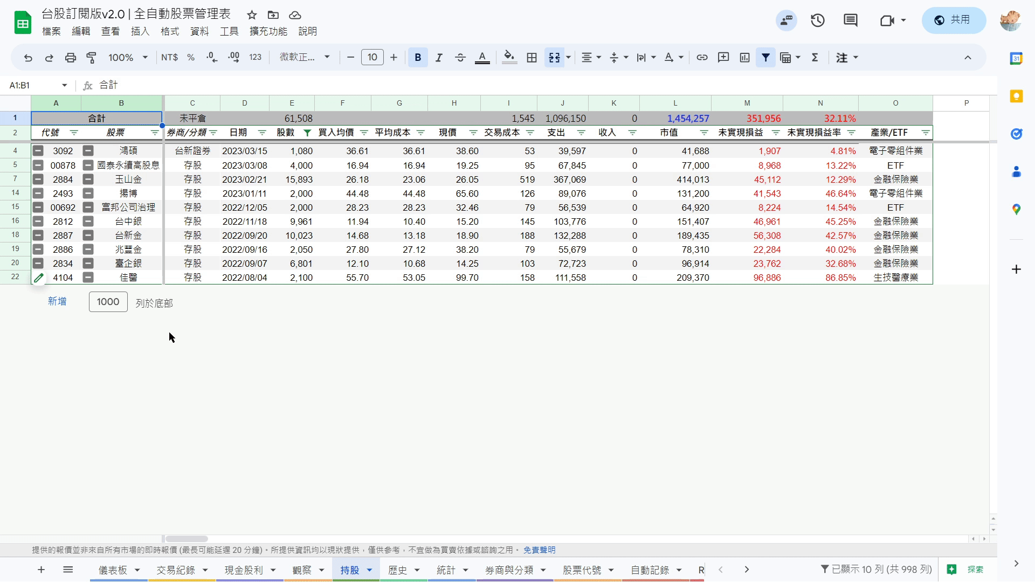Open the 免責聲明 link

[x=539, y=550]
